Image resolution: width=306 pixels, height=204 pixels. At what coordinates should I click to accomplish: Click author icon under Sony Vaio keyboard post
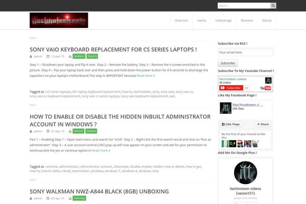[31, 57]
